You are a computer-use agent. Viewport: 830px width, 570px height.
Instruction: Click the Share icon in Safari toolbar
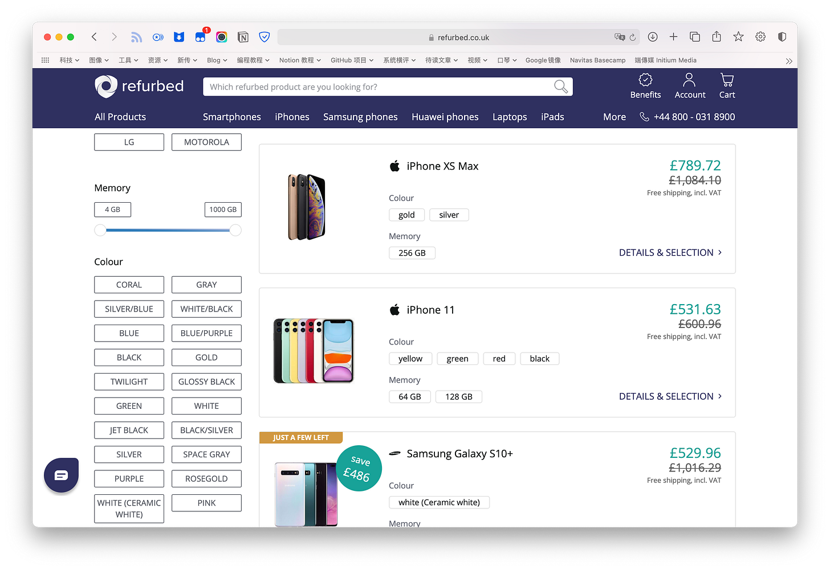(x=717, y=36)
